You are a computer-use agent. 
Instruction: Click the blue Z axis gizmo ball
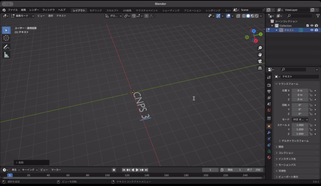[x=254, y=31]
